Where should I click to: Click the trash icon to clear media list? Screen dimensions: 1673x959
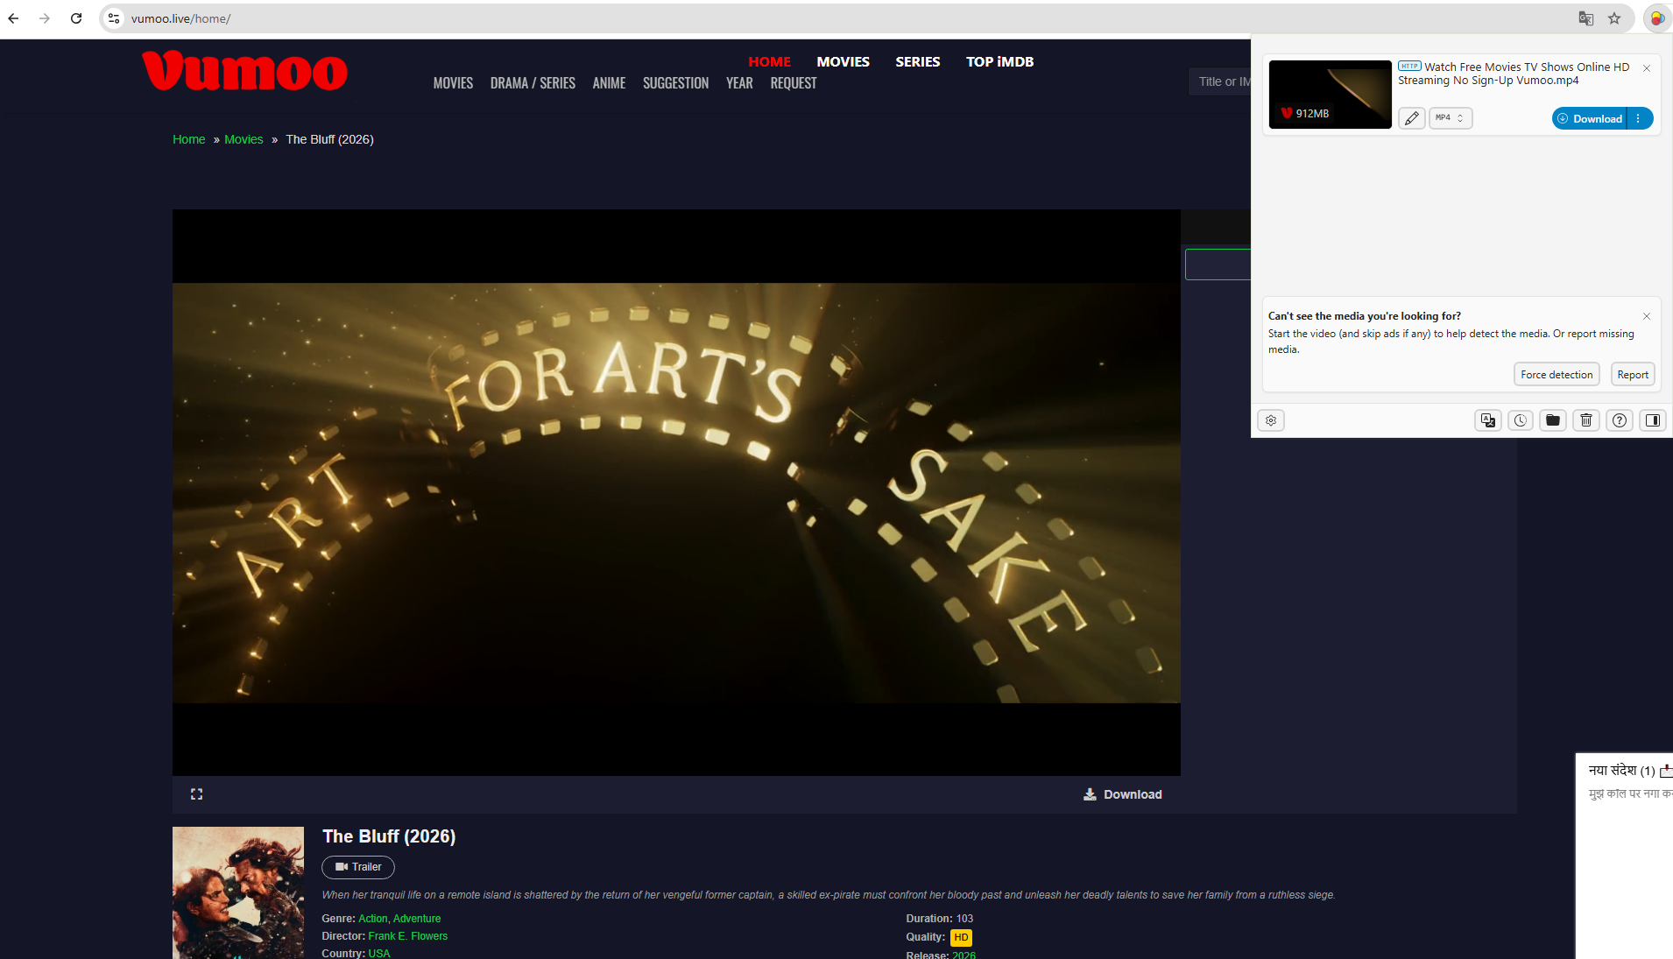pos(1586,420)
